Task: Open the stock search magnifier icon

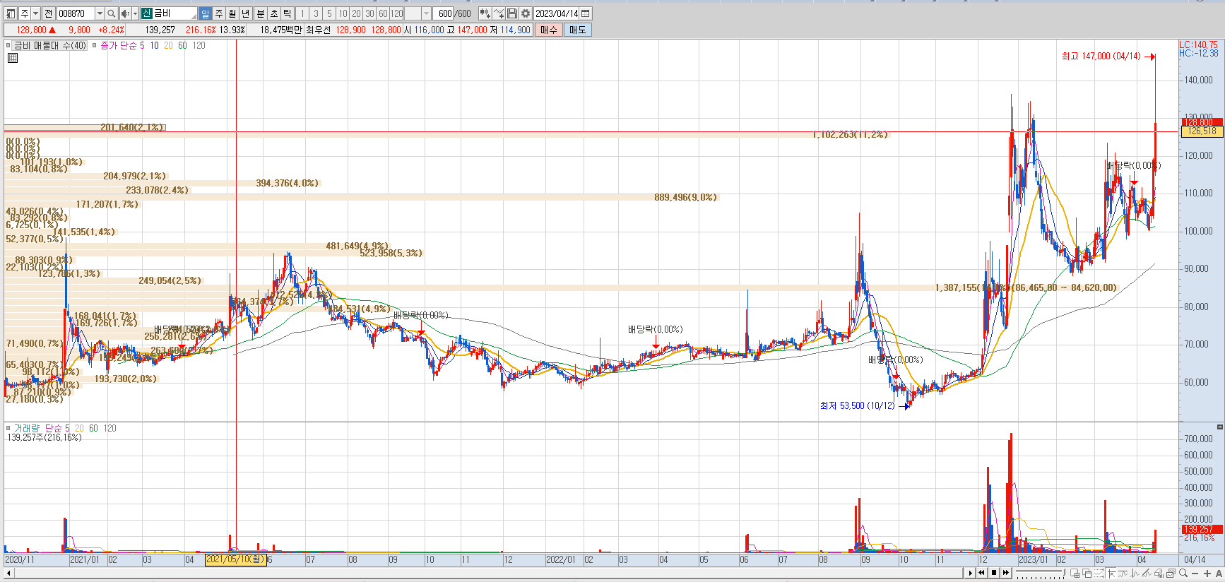Action: click(x=112, y=13)
